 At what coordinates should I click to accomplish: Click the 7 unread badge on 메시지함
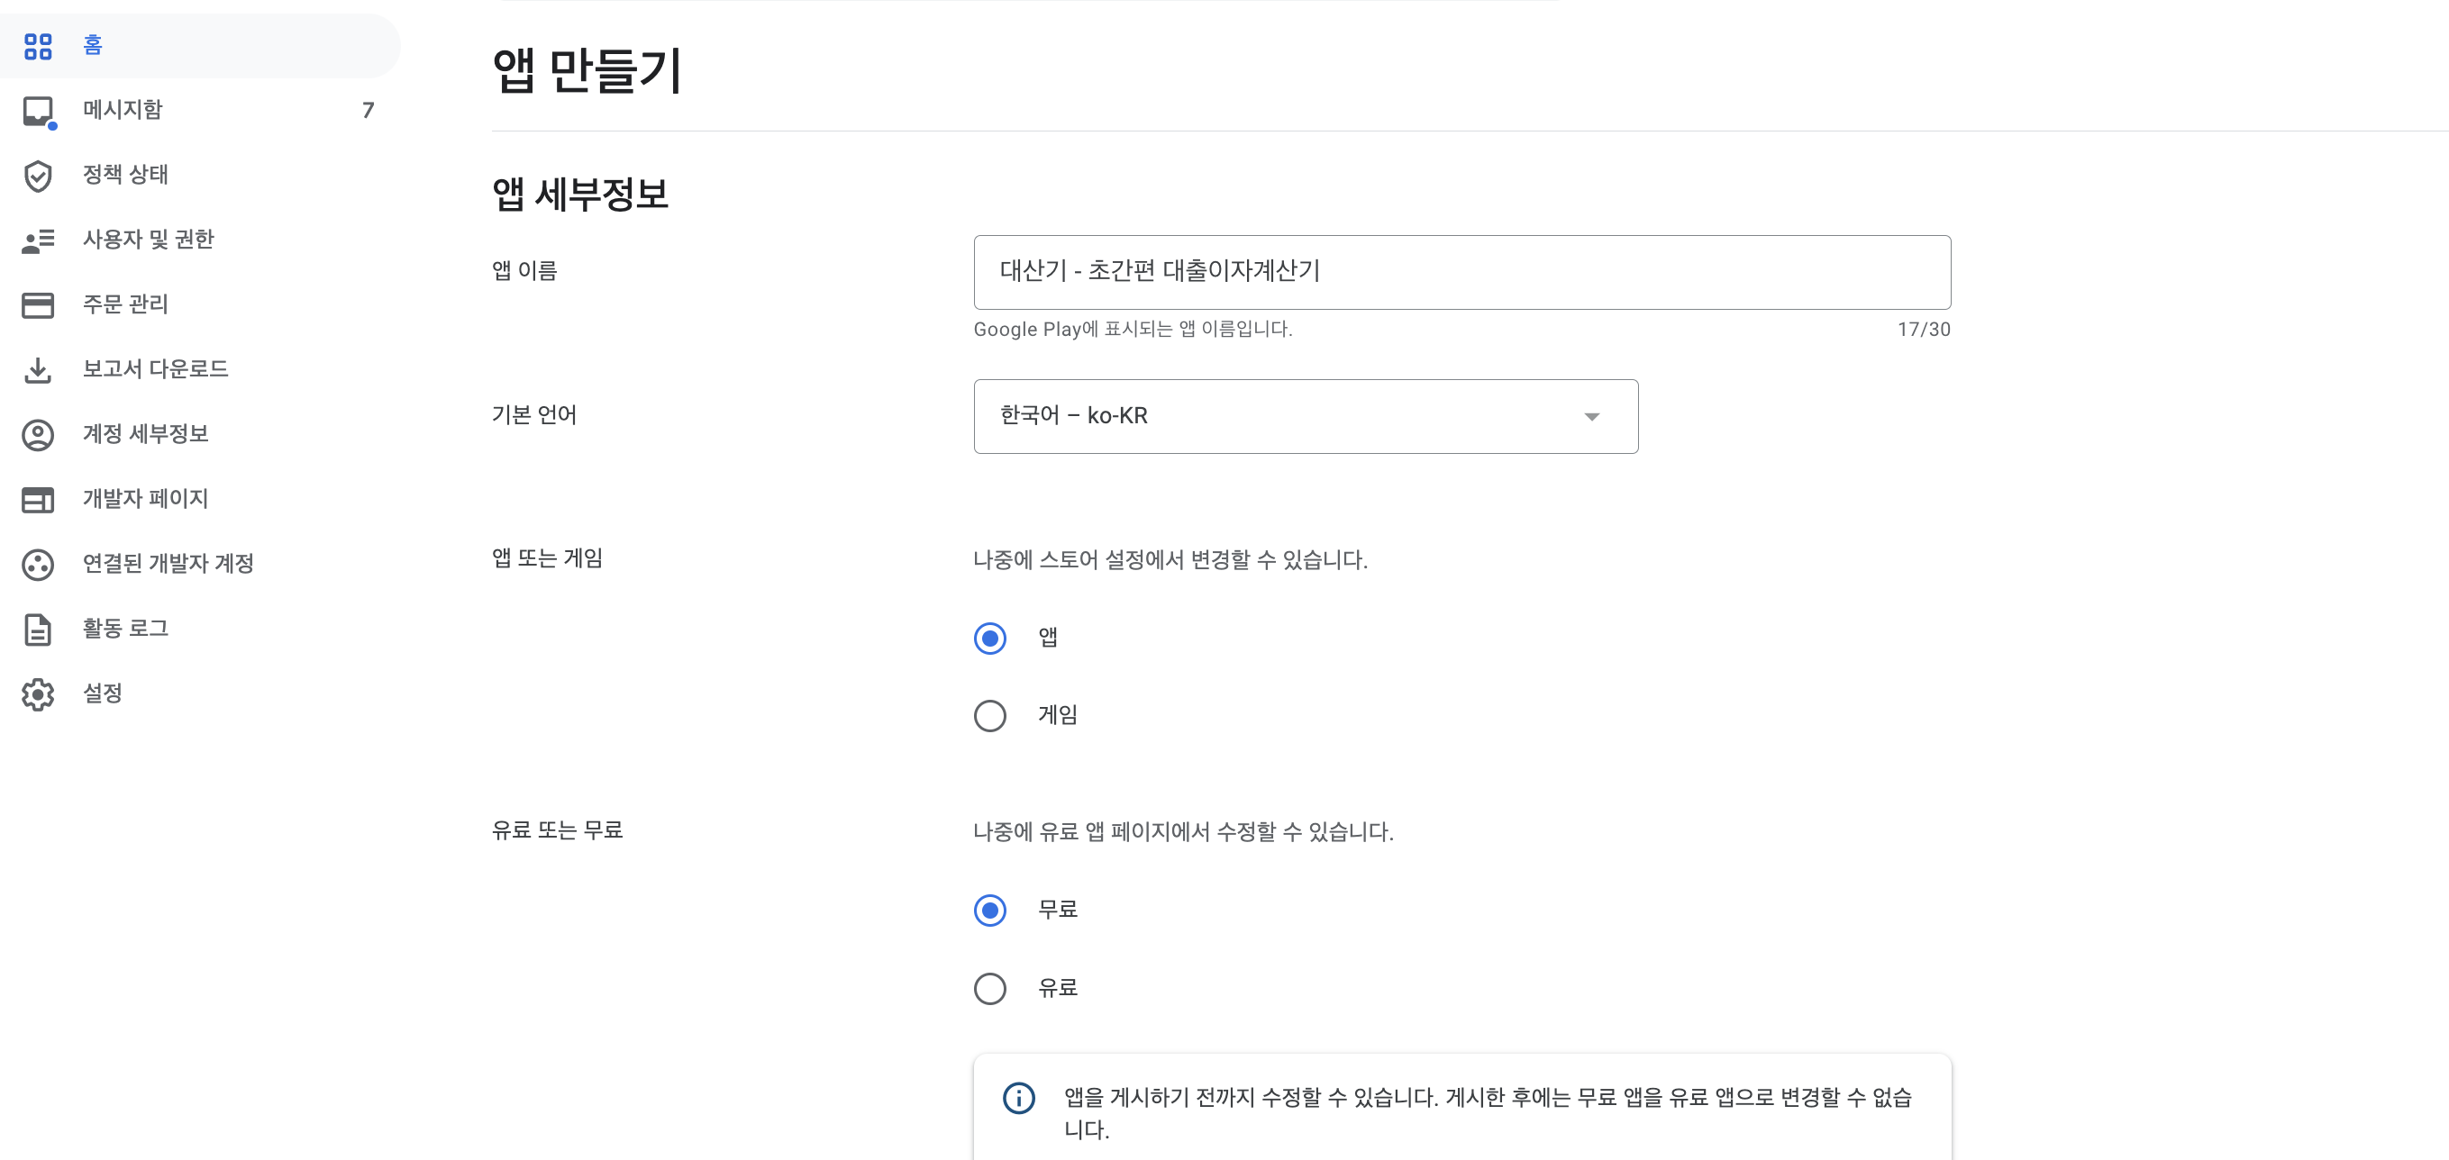coord(368,110)
